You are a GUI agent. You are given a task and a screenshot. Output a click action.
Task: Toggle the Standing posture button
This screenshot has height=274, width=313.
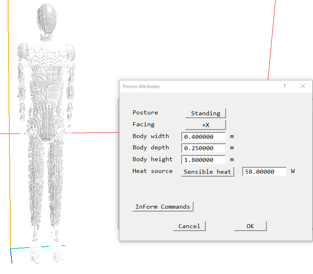[x=205, y=113]
